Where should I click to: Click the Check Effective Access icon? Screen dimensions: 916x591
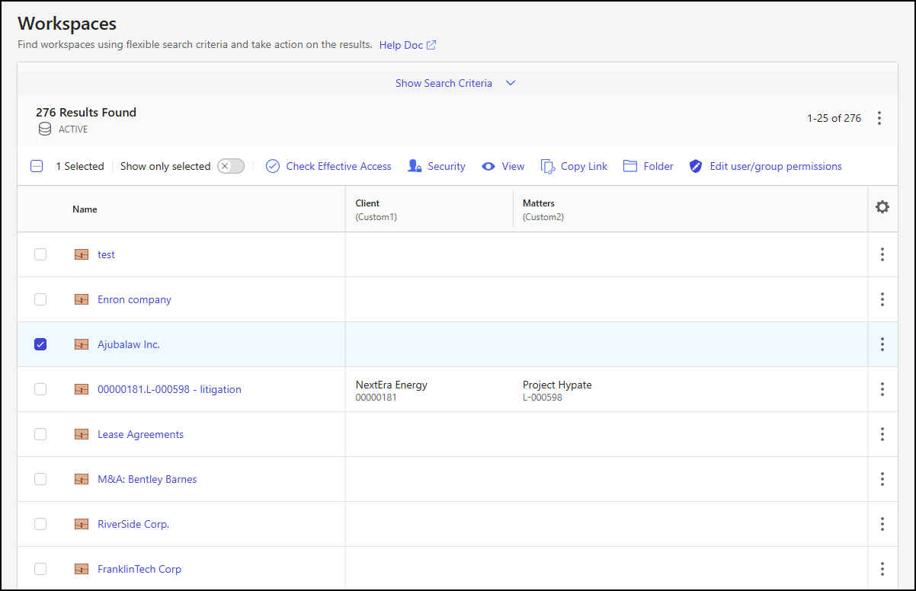tap(273, 166)
